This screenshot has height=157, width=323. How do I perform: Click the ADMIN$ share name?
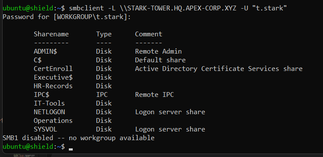point(45,51)
